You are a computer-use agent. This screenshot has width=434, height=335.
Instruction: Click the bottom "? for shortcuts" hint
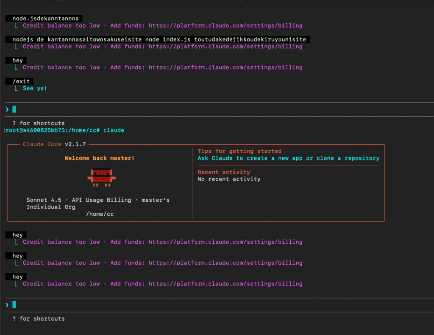coord(39,319)
